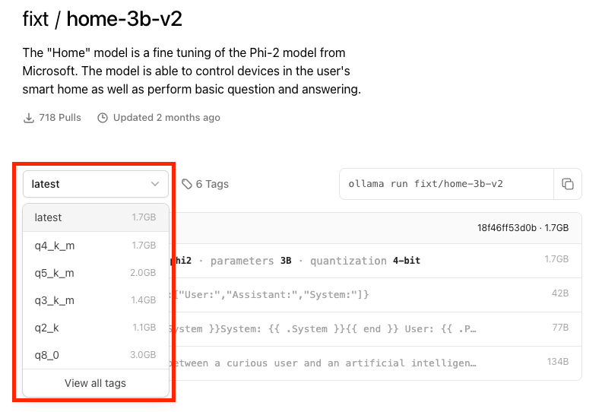Screen dimensions: 602x412
Task: Copy the ollama run command
Action: click(x=567, y=184)
